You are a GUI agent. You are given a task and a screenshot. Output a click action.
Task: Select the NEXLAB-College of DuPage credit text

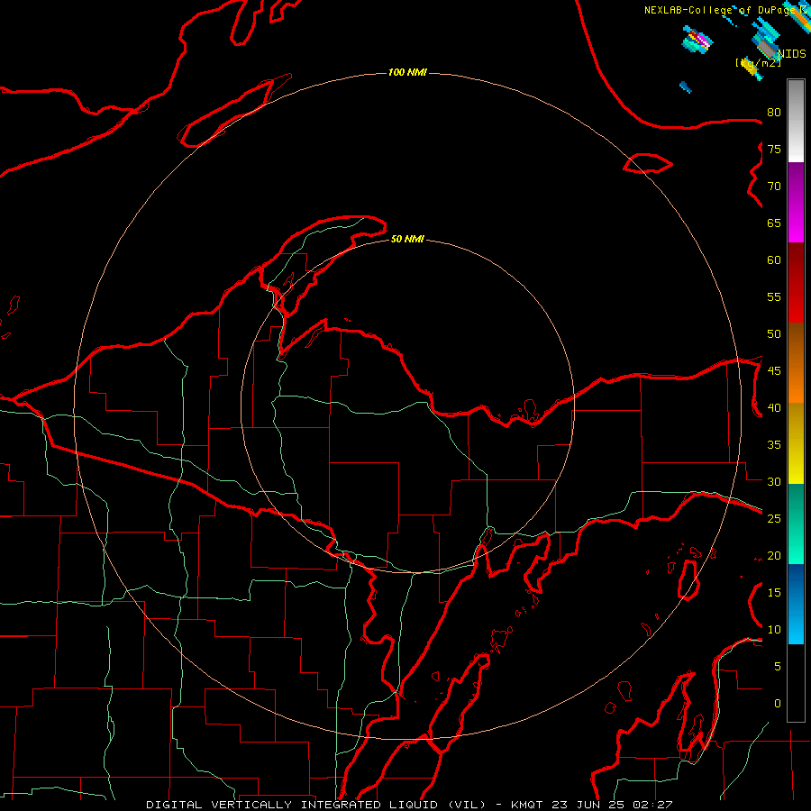(x=722, y=10)
